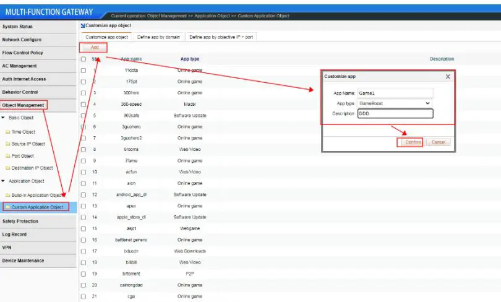Open the Object Management menu
The height and width of the screenshot is (302, 501).
tap(38, 105)
